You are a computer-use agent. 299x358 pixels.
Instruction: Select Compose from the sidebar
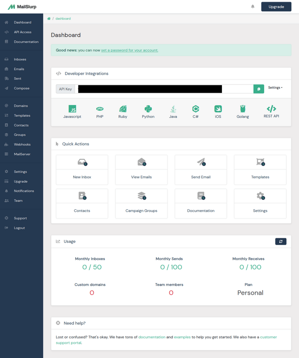click(21, 88)
